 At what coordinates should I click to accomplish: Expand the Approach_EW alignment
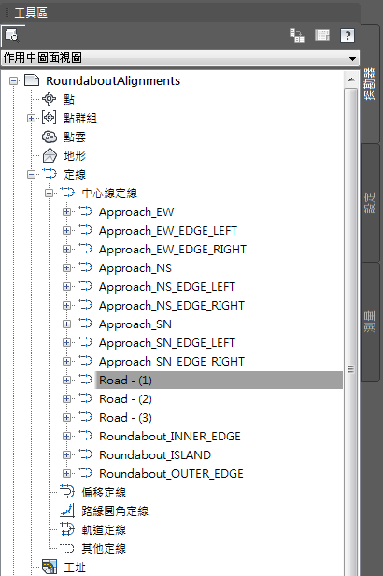(66, 212)
